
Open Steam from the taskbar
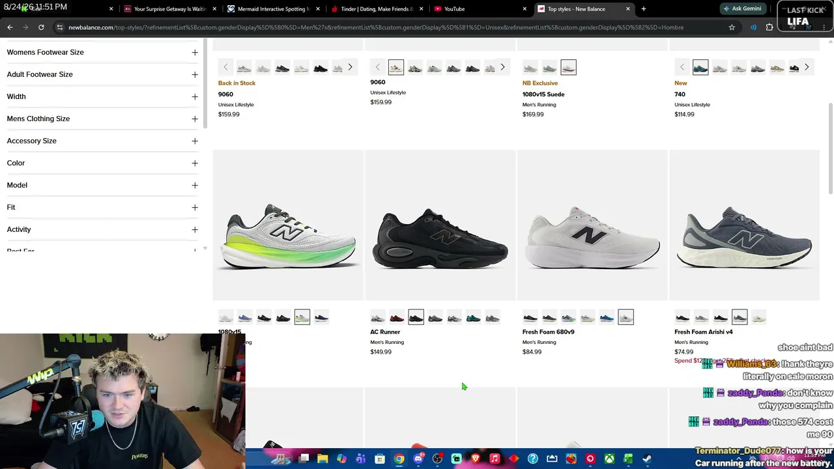coord(647,459)
